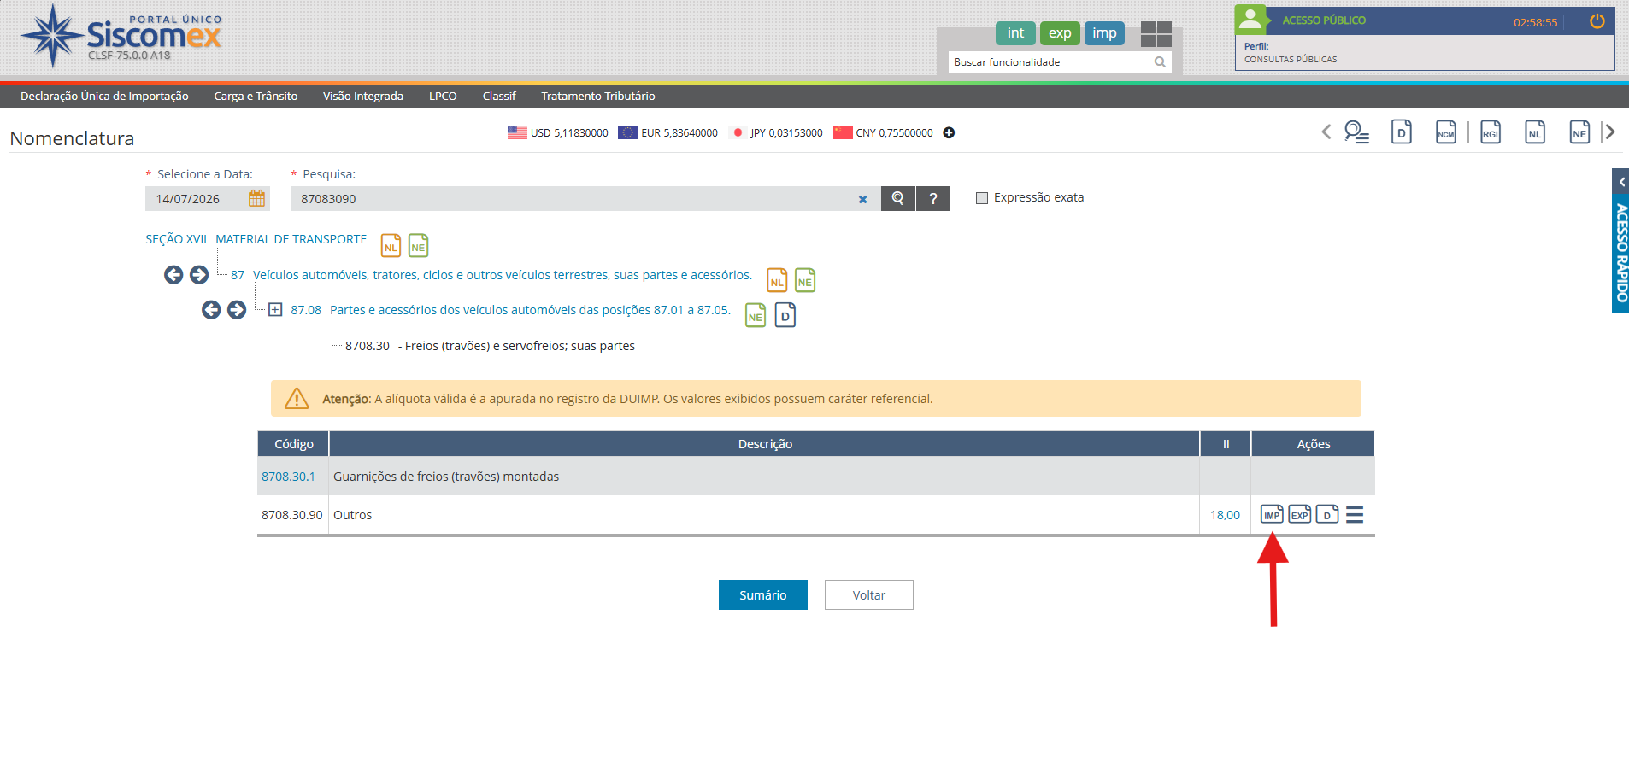1629x778 pixels.
Task: Open SEÇÃO XVII link
Action: coord(176,239)
